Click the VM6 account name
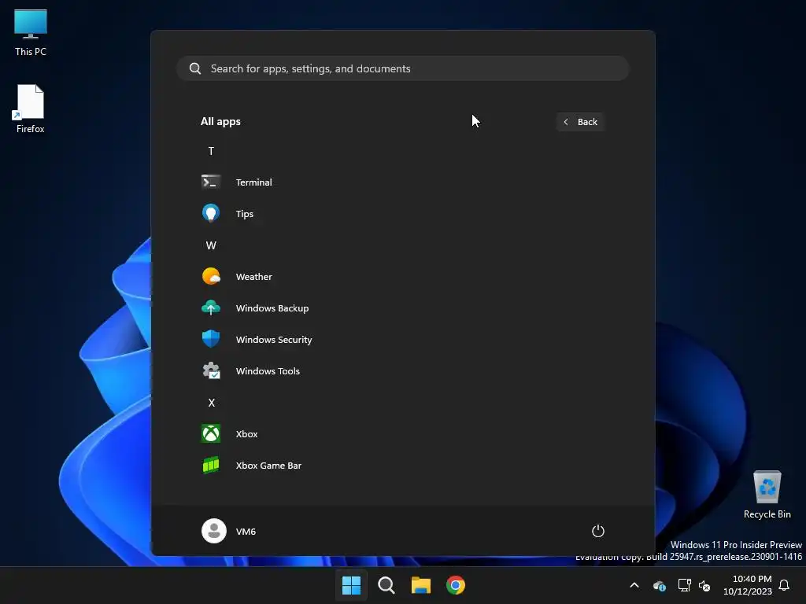The width and height of the screenshot is (806, 604). pyautogui.click(x=246, y=532)
